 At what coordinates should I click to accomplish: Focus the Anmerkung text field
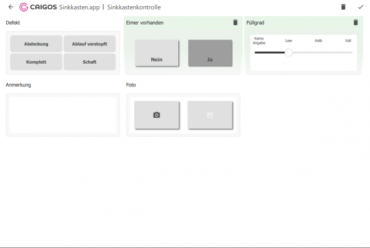pos(63,115)
